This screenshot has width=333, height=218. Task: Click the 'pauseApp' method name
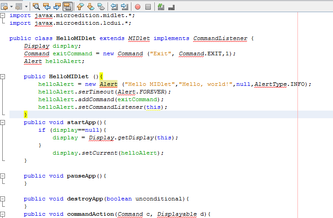coord(81,176)
